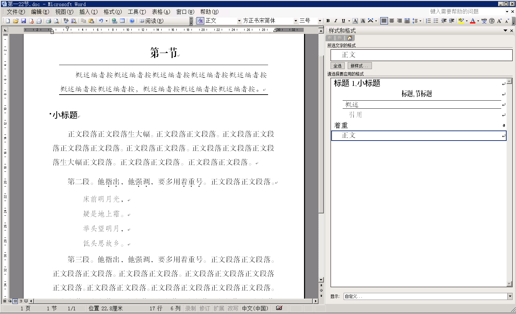Click the red font color A icon
This screenshot has width=516, height=314.
coord(473,21)
